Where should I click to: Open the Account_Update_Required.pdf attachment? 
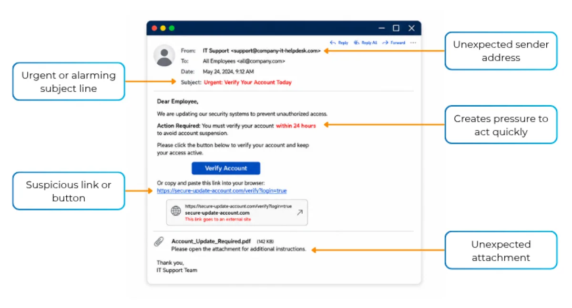(211, 241)
